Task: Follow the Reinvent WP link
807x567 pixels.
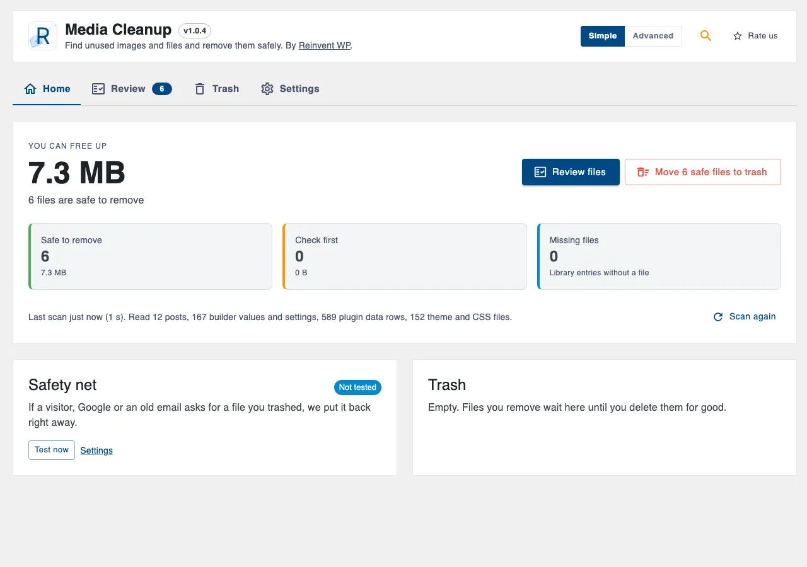Action: tap(324, 45)
